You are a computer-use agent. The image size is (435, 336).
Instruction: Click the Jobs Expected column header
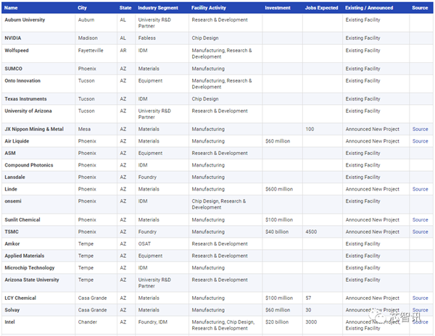point(322,8)
